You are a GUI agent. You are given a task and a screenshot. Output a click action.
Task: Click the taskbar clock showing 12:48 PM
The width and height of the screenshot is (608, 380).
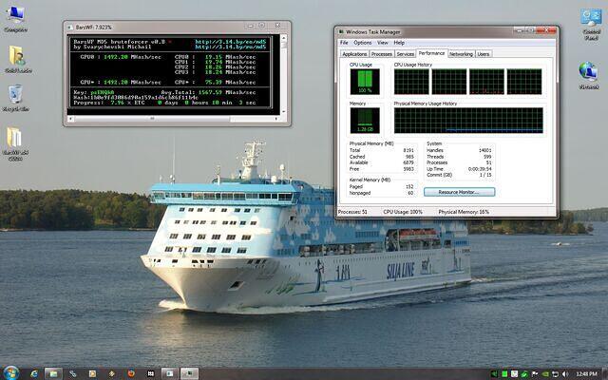(587, 372)
